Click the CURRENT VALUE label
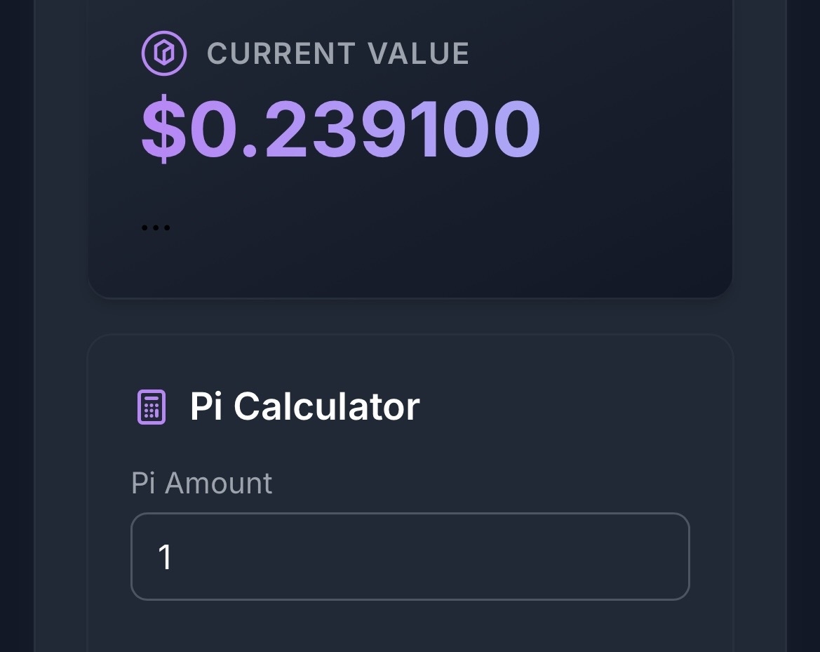820x652 pixels. 338,54
